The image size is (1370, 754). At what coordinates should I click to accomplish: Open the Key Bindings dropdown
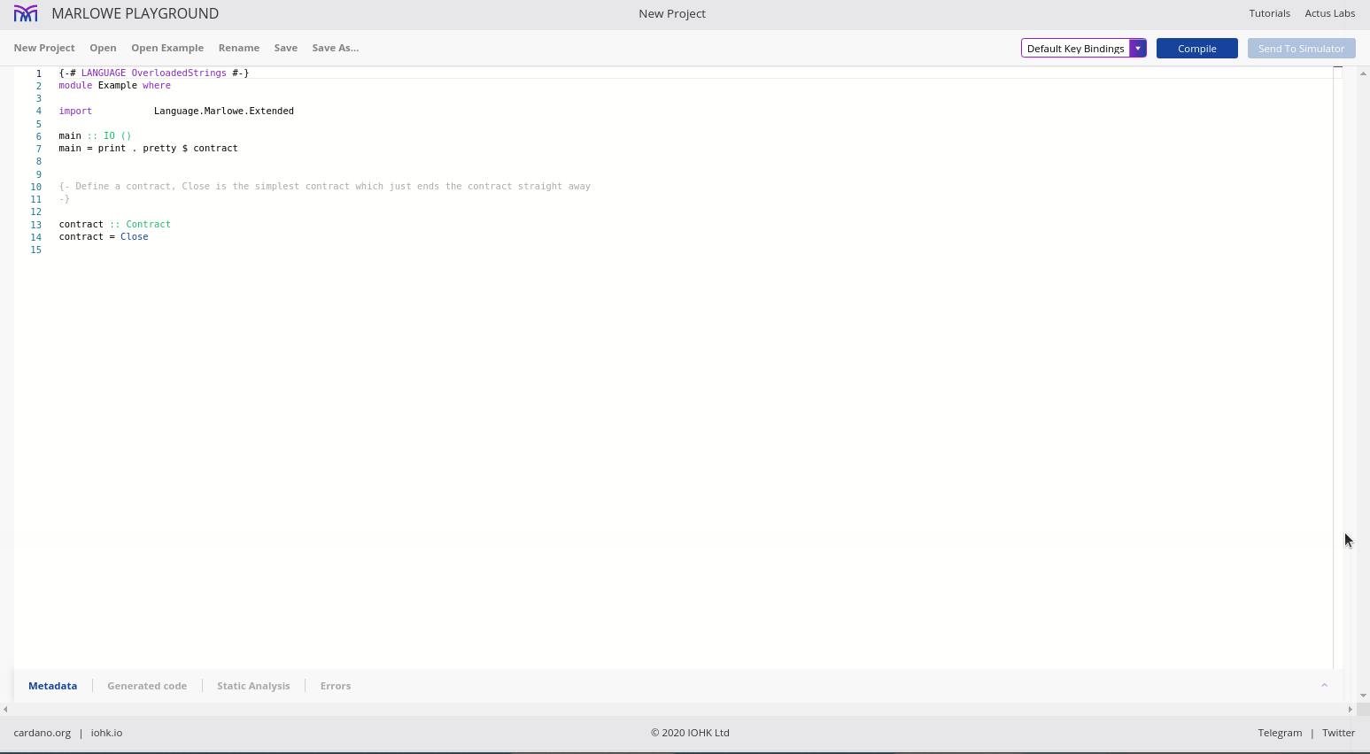(x=1075, y=49)
